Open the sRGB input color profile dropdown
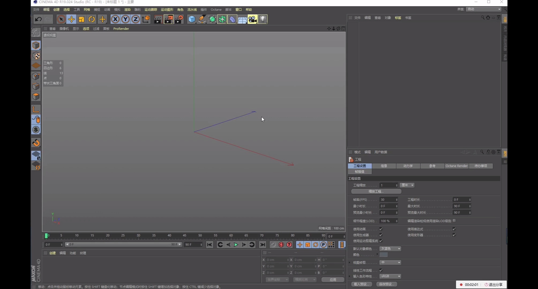This screenshot has width=538, height=289. tap(390, 276)
